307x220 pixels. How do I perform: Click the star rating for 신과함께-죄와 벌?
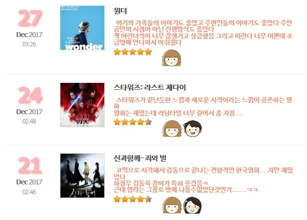(133, 200)
